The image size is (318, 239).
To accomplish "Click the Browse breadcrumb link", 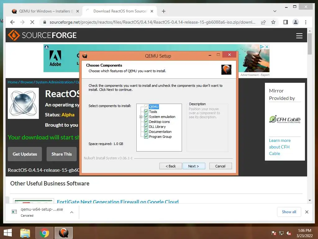I will 27,82.
